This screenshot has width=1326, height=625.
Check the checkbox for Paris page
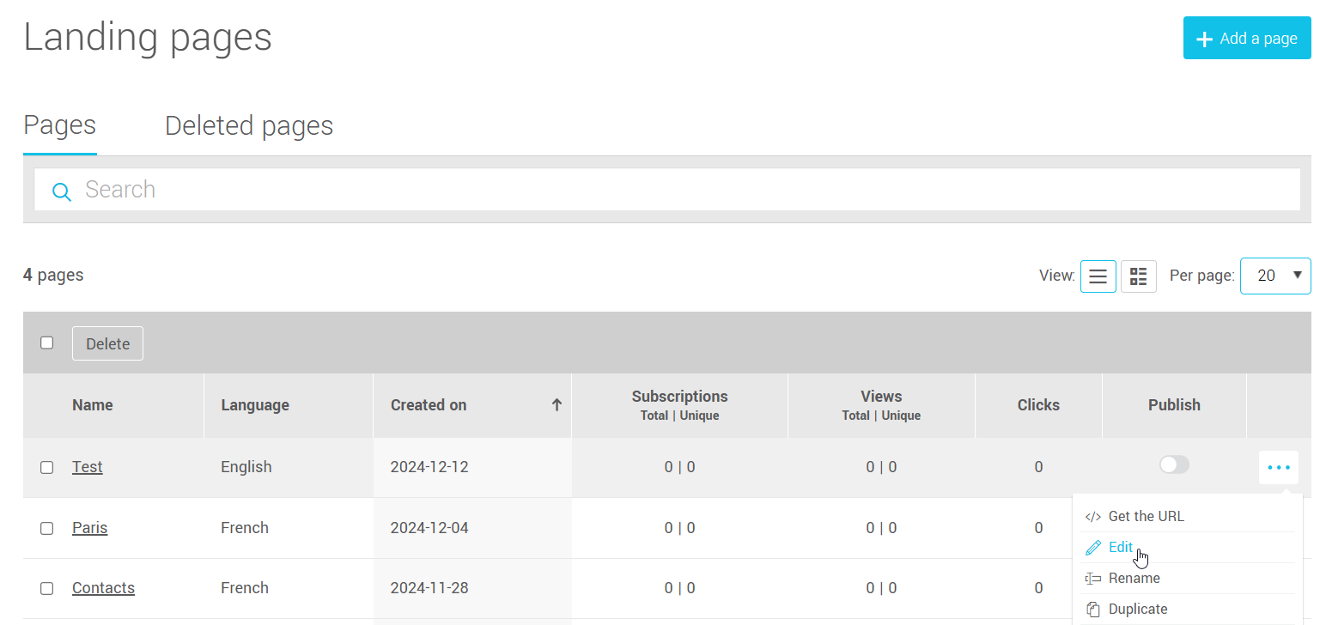tap(47, 528)
